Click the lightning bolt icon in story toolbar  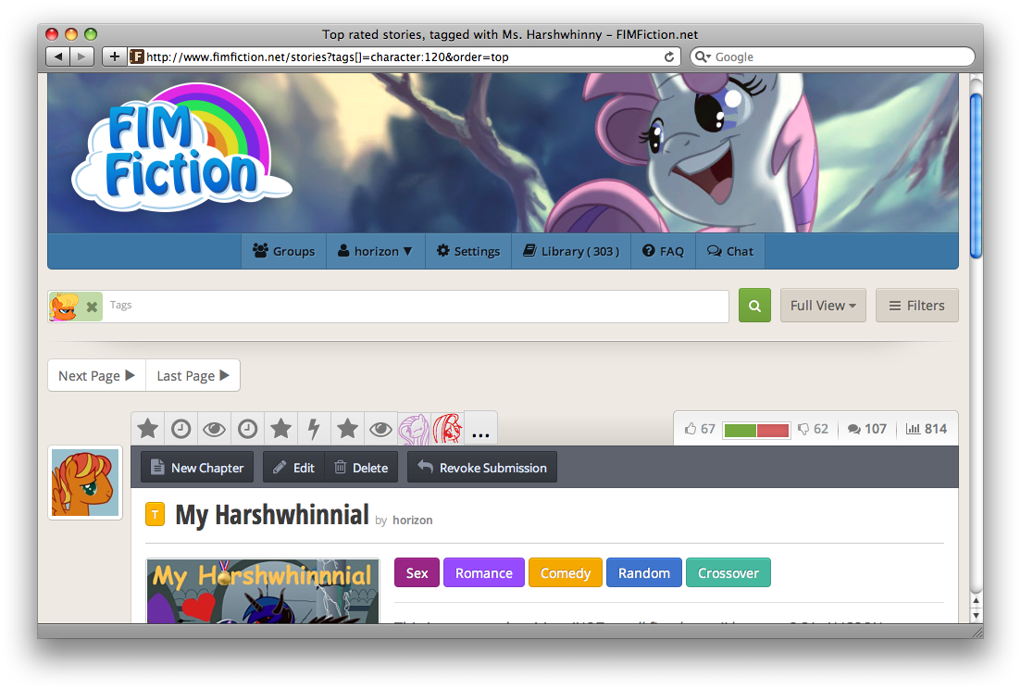pyautogui.click(x=314, y=429)
